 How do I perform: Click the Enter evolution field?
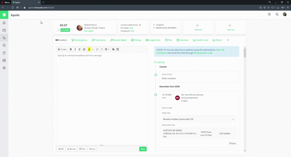[x=199, y=78]
